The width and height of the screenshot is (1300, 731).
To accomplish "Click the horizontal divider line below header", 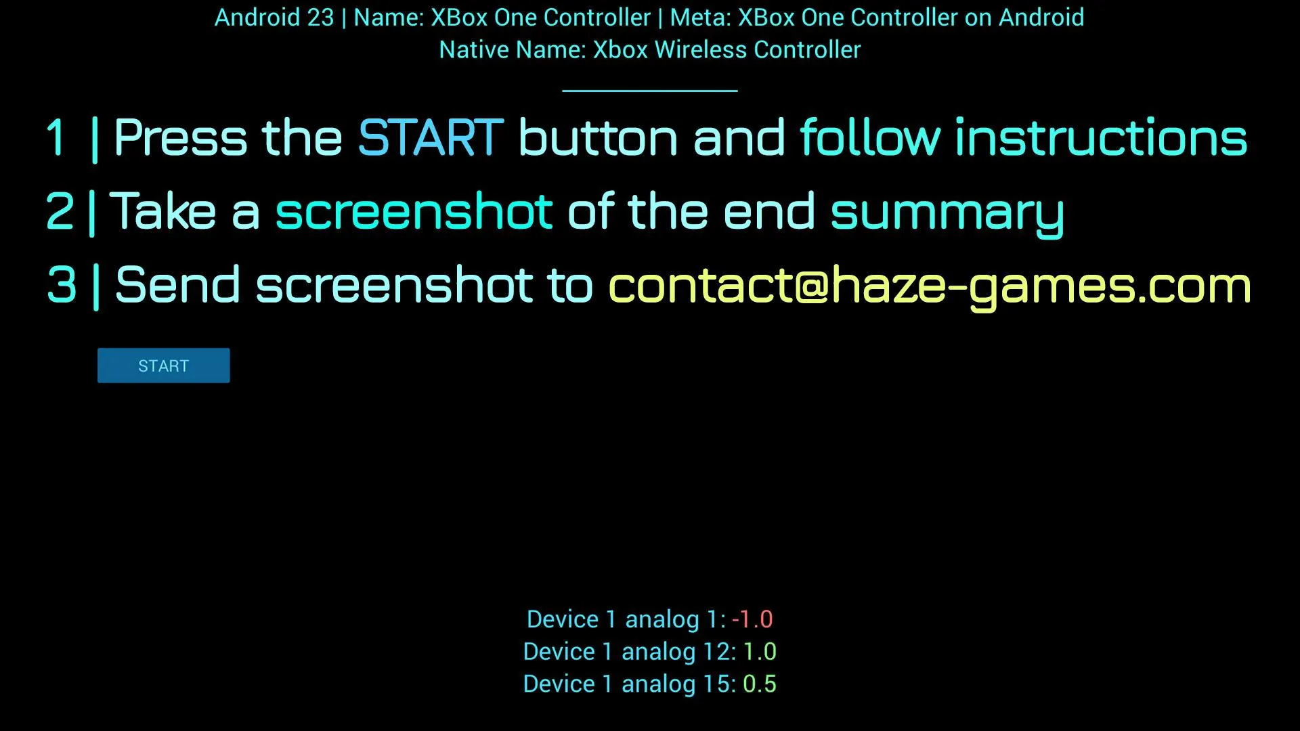I will click(x=649, y=87).
